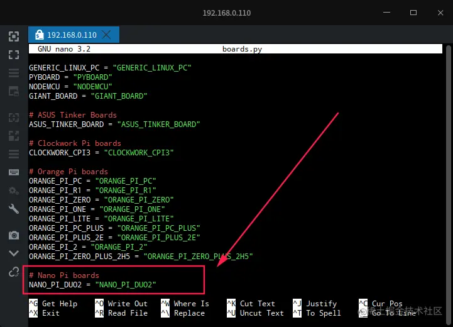
Task: Click the ORANGE_PI_PC_PLUS assignment line
Action: (114, 228)
